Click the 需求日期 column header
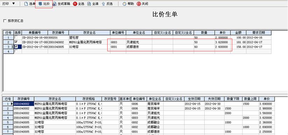The width and height of the screenshot is (288, 135). point(259,33)
